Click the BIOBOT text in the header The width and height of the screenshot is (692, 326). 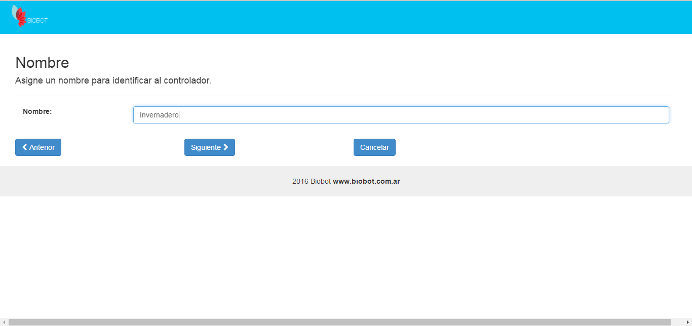click(x=38, y=21)
